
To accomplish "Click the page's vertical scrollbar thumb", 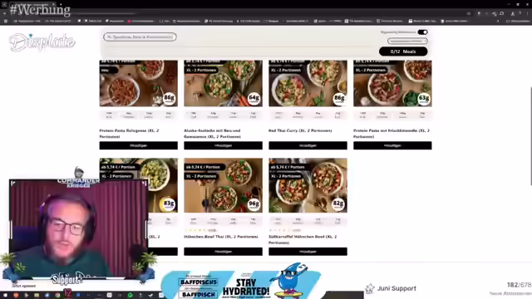I will tap(530, 136).
